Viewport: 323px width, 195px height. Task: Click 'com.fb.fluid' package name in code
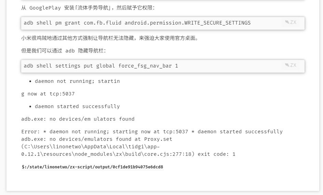[102, 23]
